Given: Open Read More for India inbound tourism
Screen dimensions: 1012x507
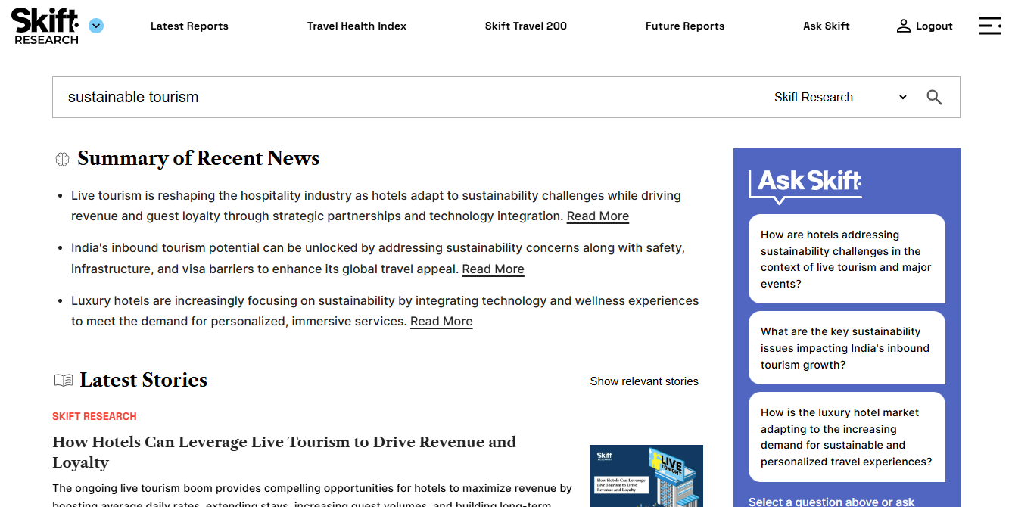Looking at the screenshot, I should [x=493, y=269].
